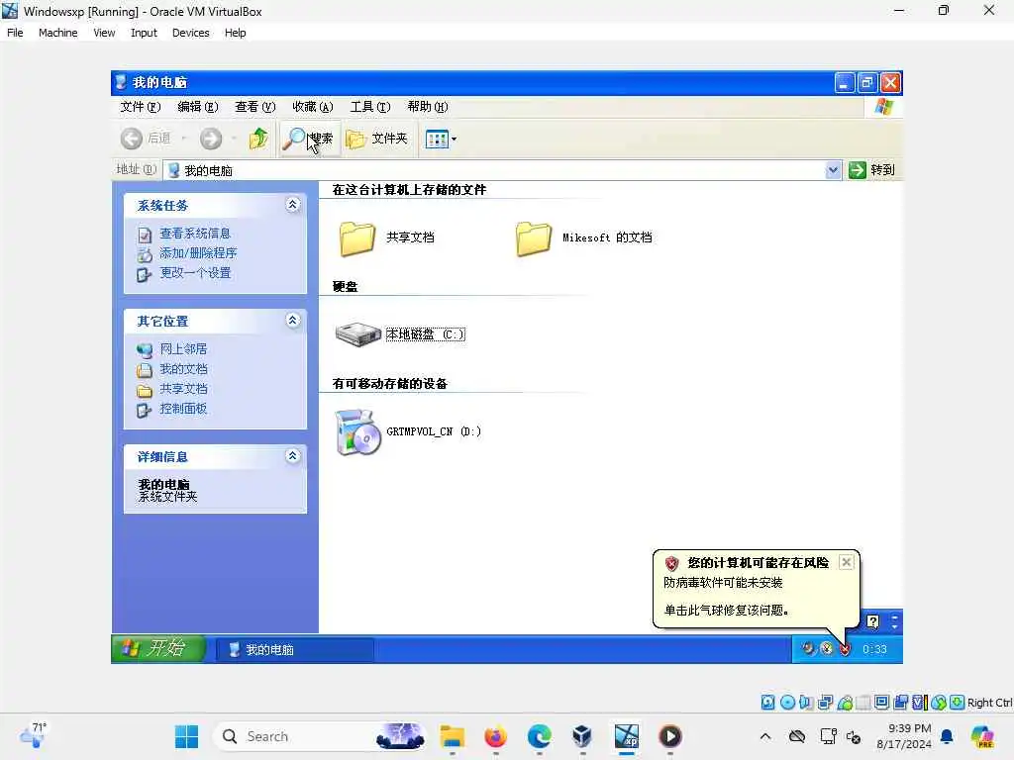This screenshot has height=760, width=1014.
Task: Open the Forward history dropdown arrow
Action: coord(234,139)
